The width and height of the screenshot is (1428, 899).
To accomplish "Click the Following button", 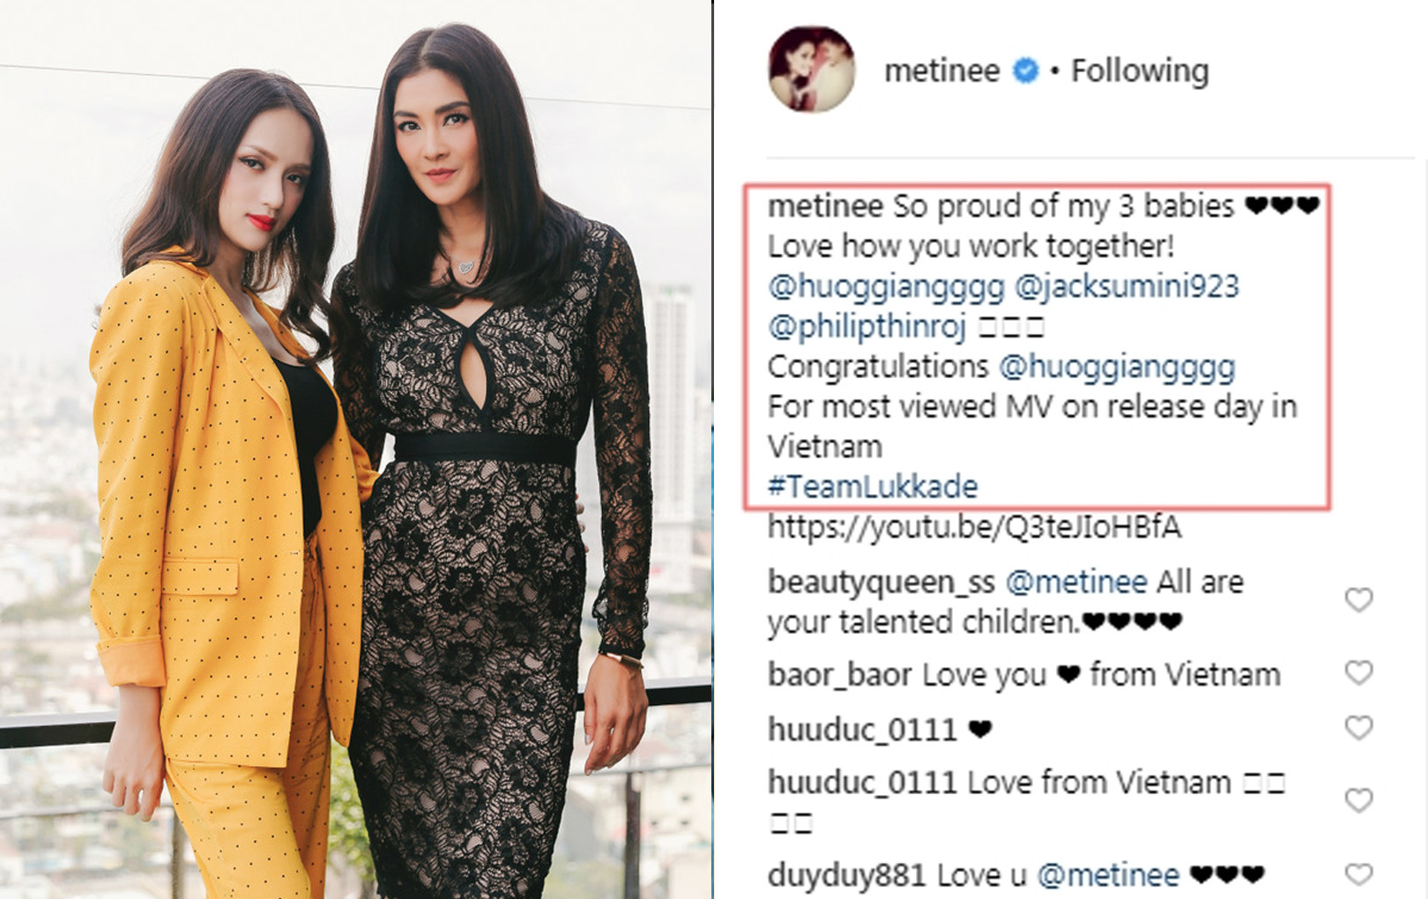I will pyautogui.click(x=1139, y=71).
